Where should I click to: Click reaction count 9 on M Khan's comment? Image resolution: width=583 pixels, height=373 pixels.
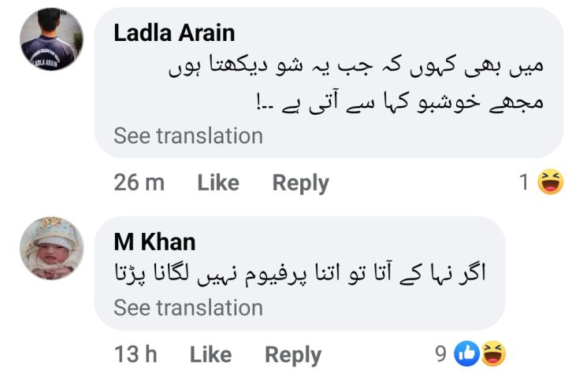442,354
